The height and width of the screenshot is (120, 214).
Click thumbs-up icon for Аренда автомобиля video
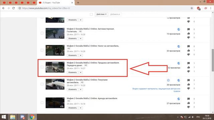[x=189, y=103]
